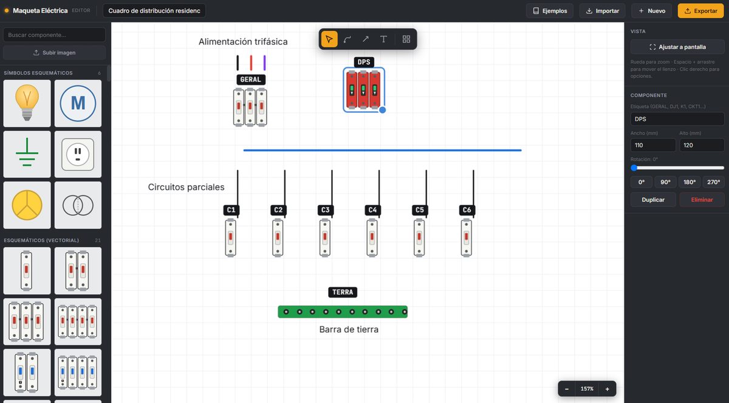Select the text tool

pyautogui.click(x=383, y=39)
